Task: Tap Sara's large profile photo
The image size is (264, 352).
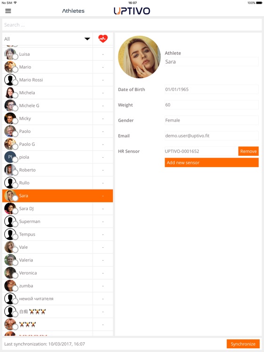Action: click(140, 57)
